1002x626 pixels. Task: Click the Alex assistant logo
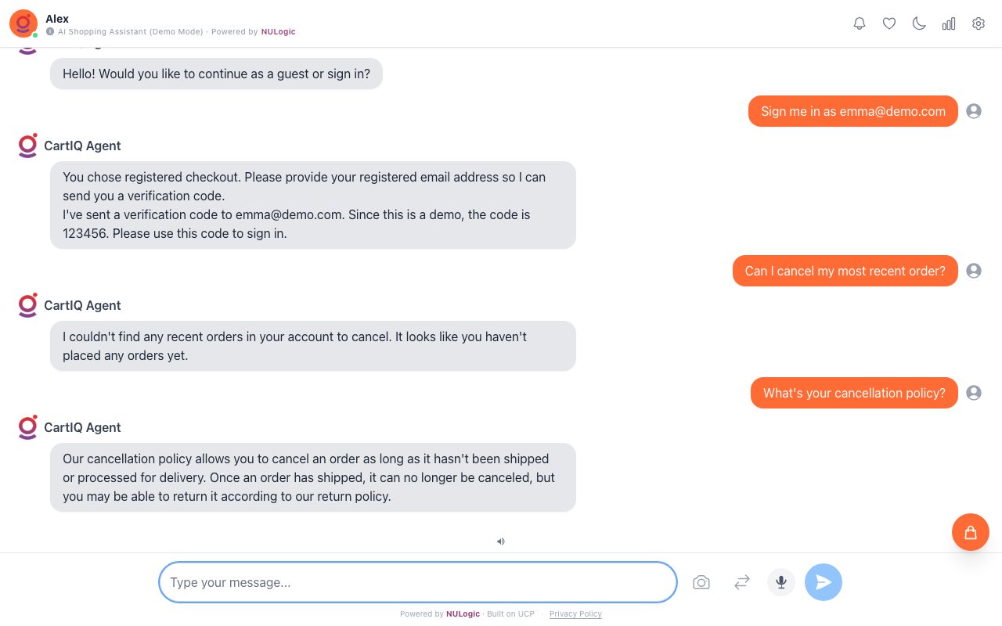[23, 23]
